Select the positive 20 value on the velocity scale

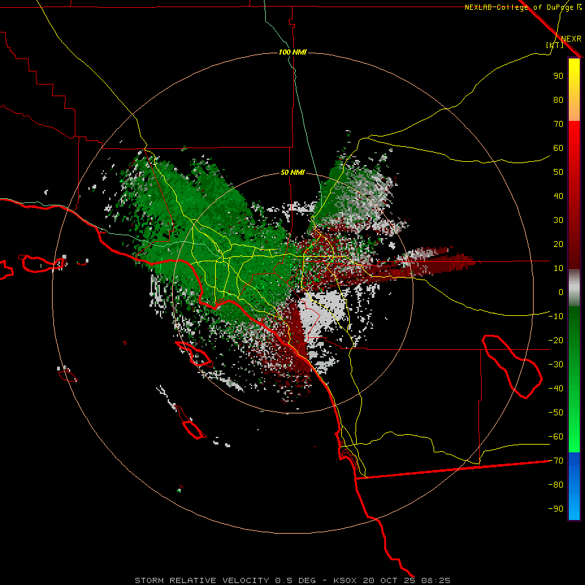click(x=558, y=244)
